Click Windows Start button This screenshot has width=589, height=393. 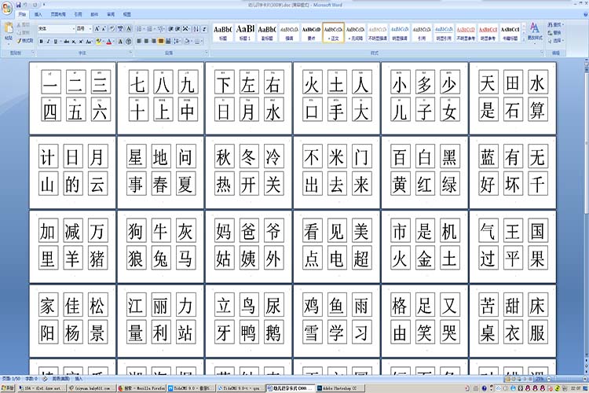tap(8, 387)
